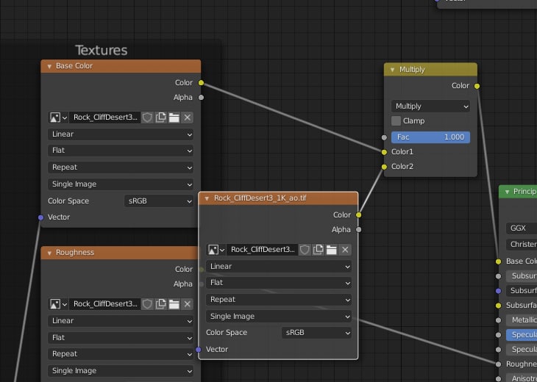
Task: Click Base Color input socket on Principled node
Action: point(498,262)
